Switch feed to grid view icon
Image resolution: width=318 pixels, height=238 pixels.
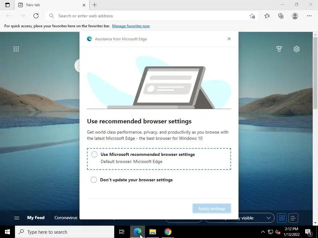[282, 218]
